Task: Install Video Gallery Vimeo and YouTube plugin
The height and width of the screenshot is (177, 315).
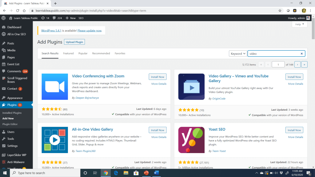Action: [x=294, y=77]
